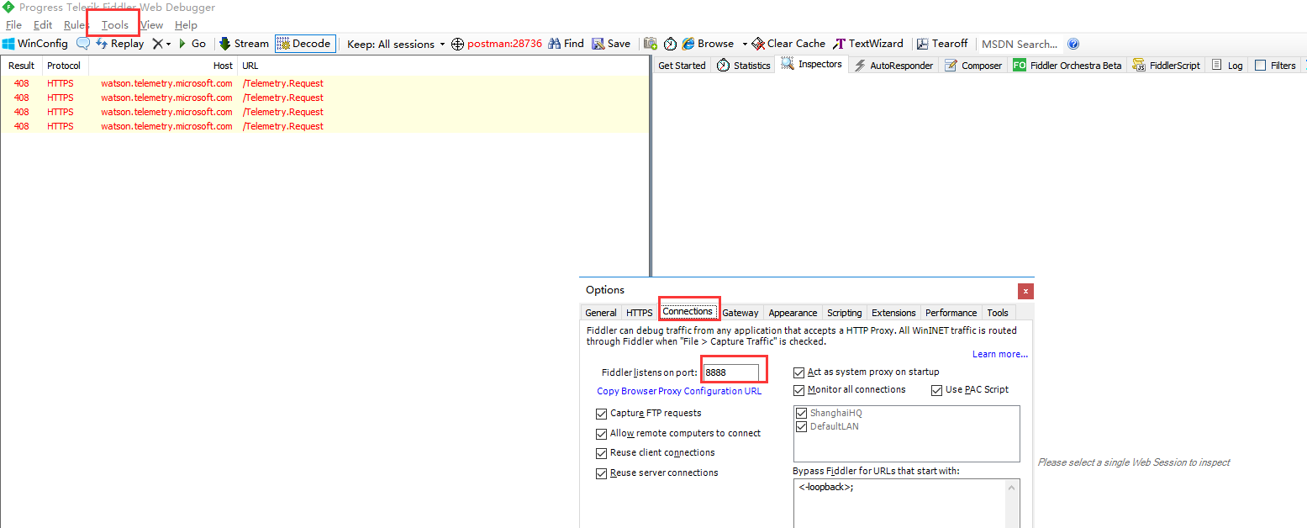Toggle the Decode toolbar button
The height and width of the screenshot is (528, 1307).
pos(304,44)
